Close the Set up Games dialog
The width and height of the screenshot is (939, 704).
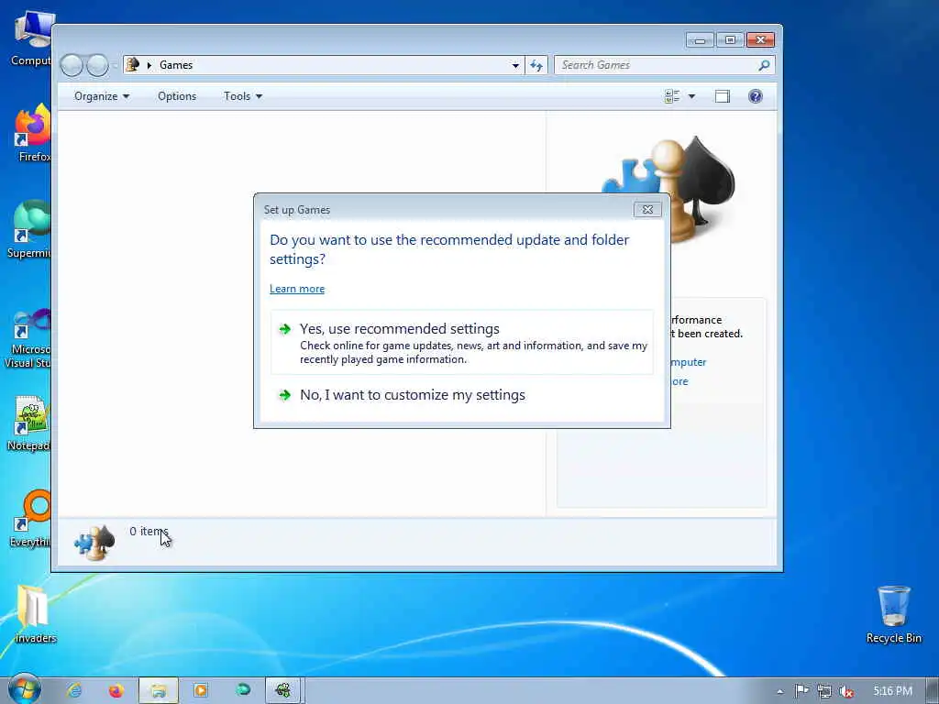(647, 210)
